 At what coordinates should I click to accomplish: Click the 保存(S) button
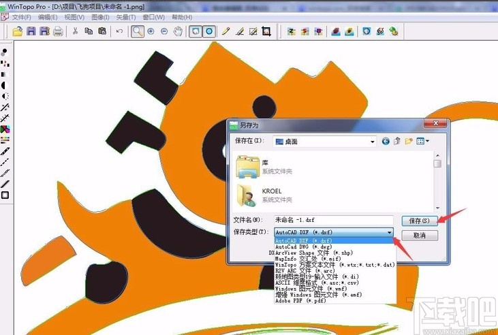click(420, 221)
